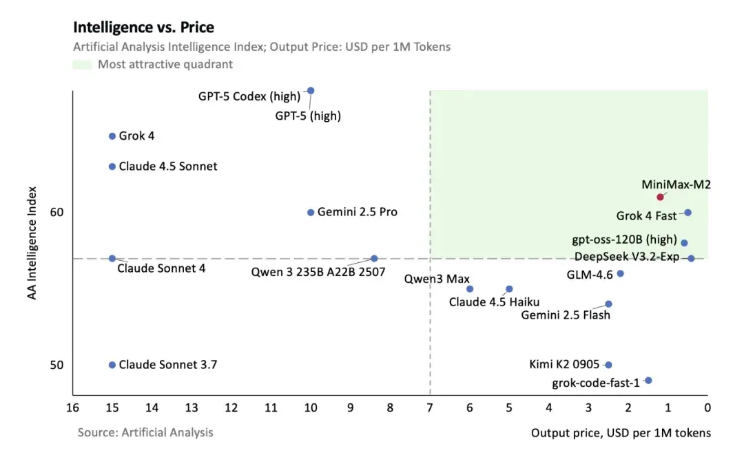Click the Grok 4 Fast data point
Image resolution: width=744 pixels, height=457 pixels.
click(x=688, y=213)
